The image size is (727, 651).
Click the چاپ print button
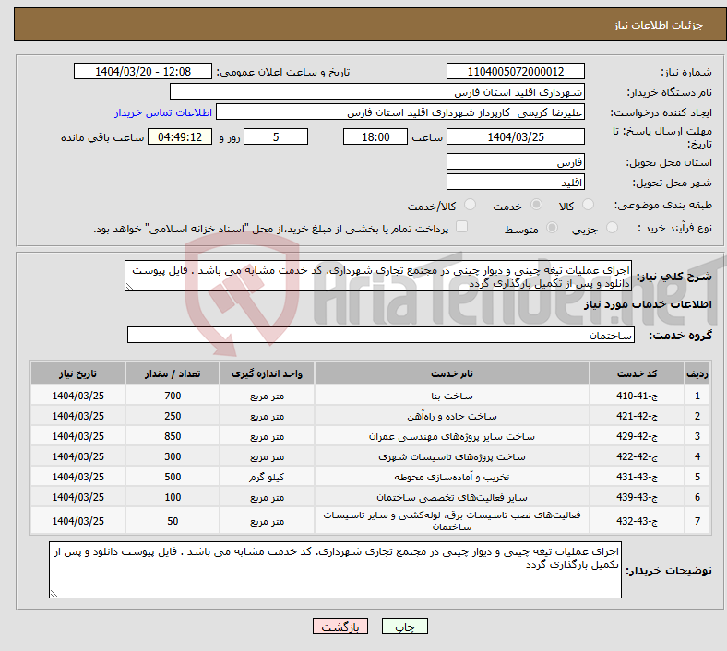405,626
